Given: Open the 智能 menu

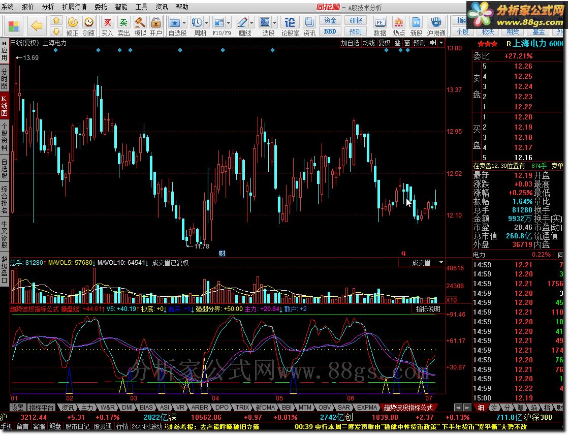Looking at the screenshot, I should click(x=121, y=7).
